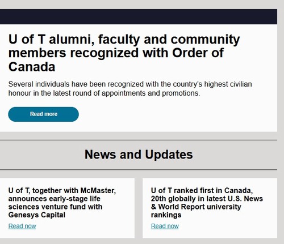Click the '& World Report university' text line
The height and width of the screenshot is (244, 284).
pyautogui.click(x=196, y=207)
